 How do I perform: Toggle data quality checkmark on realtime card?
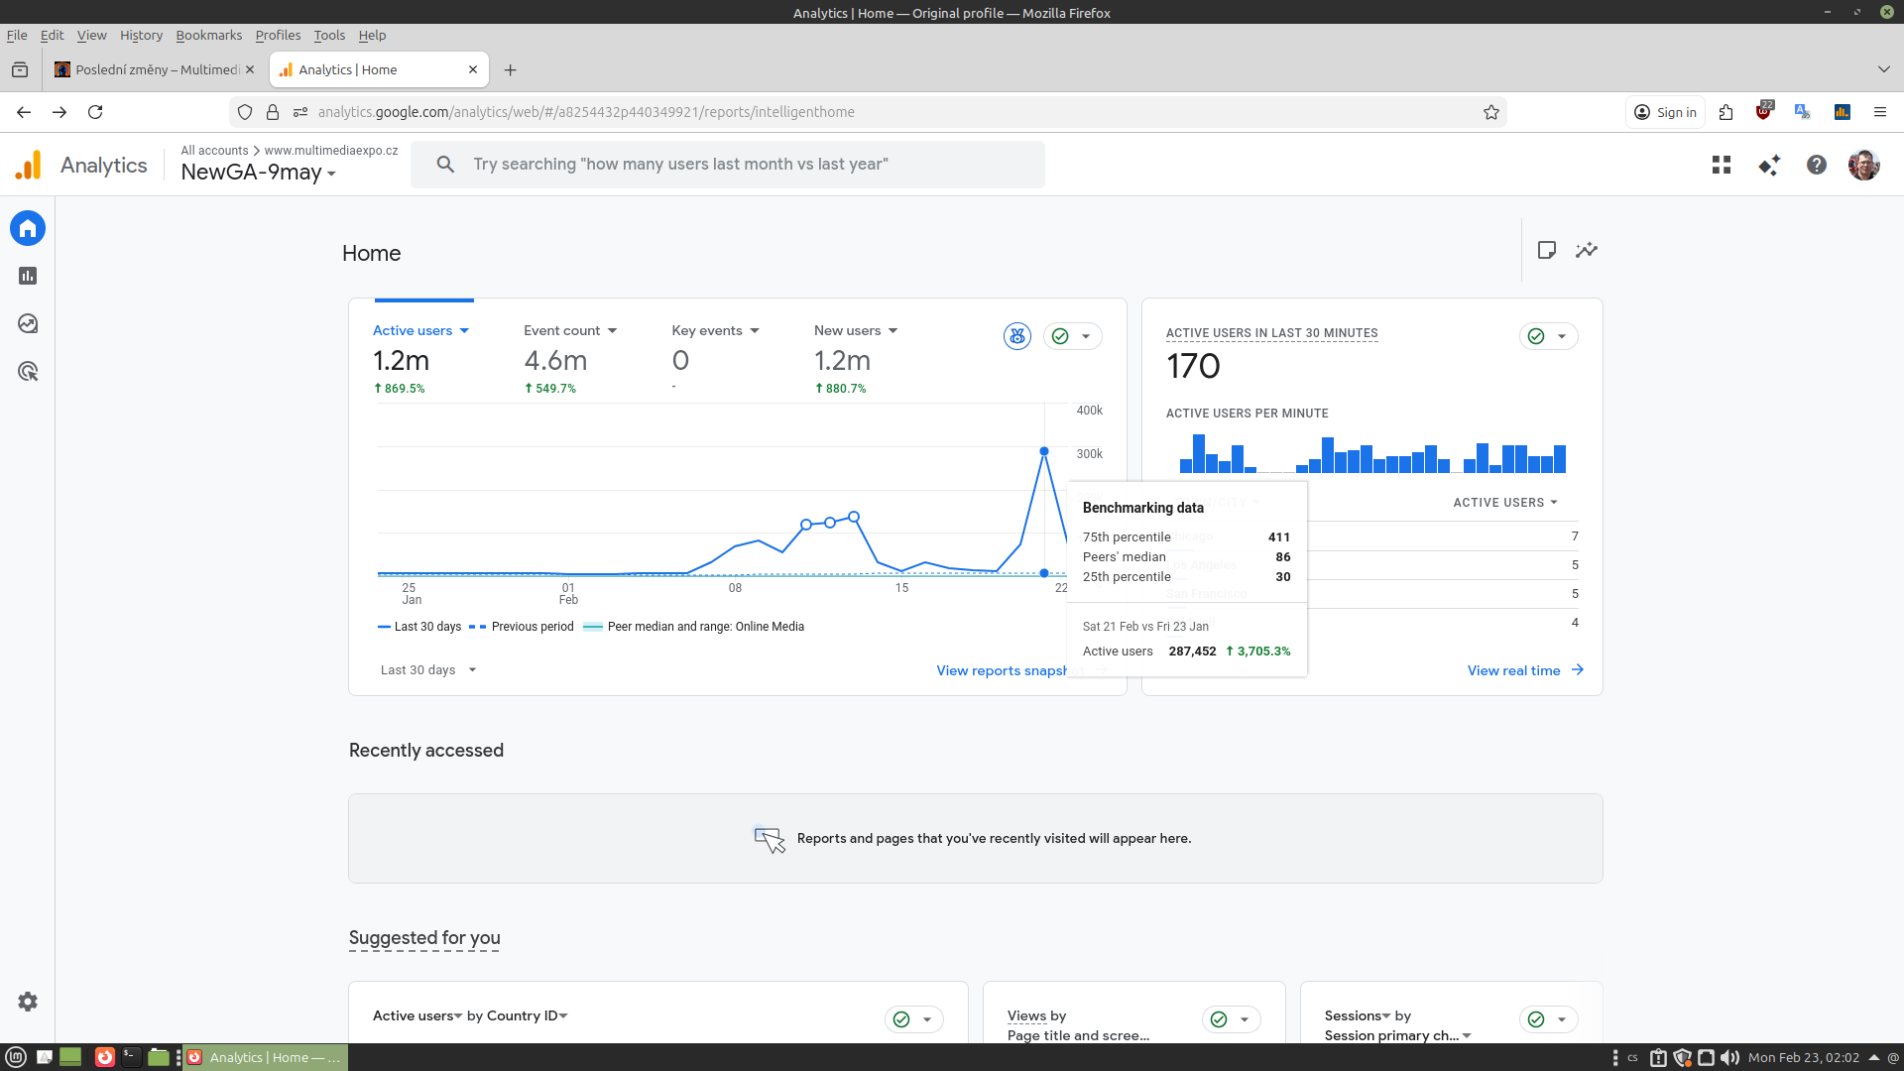click(x=1536, y=336)
